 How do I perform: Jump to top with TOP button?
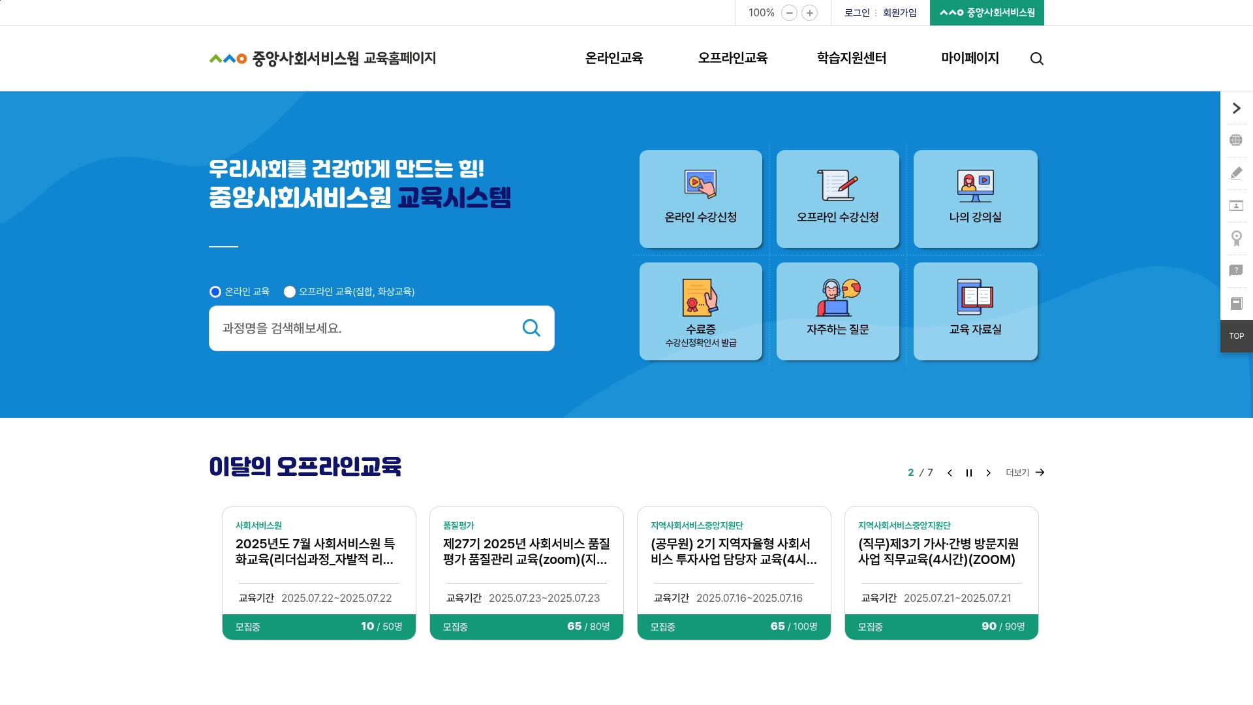click(x=1236, y=336)
